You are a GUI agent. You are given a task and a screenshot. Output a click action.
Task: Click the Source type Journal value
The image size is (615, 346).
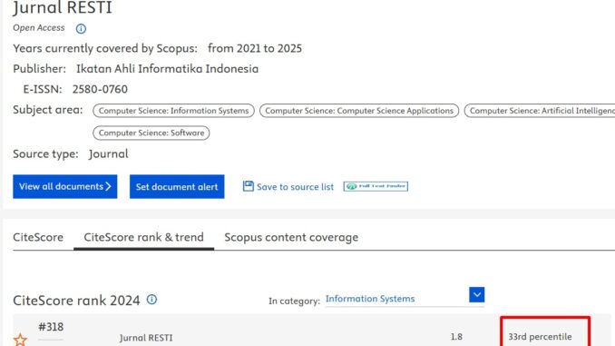point(109,154)
